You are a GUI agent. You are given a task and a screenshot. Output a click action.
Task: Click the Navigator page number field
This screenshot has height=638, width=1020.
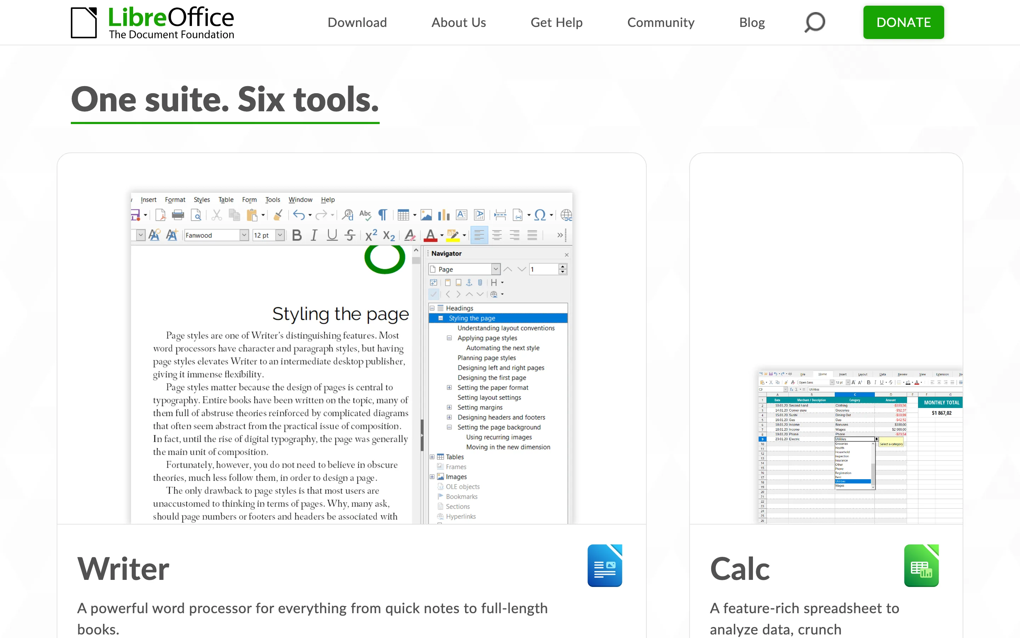click(x=544, y=269)
